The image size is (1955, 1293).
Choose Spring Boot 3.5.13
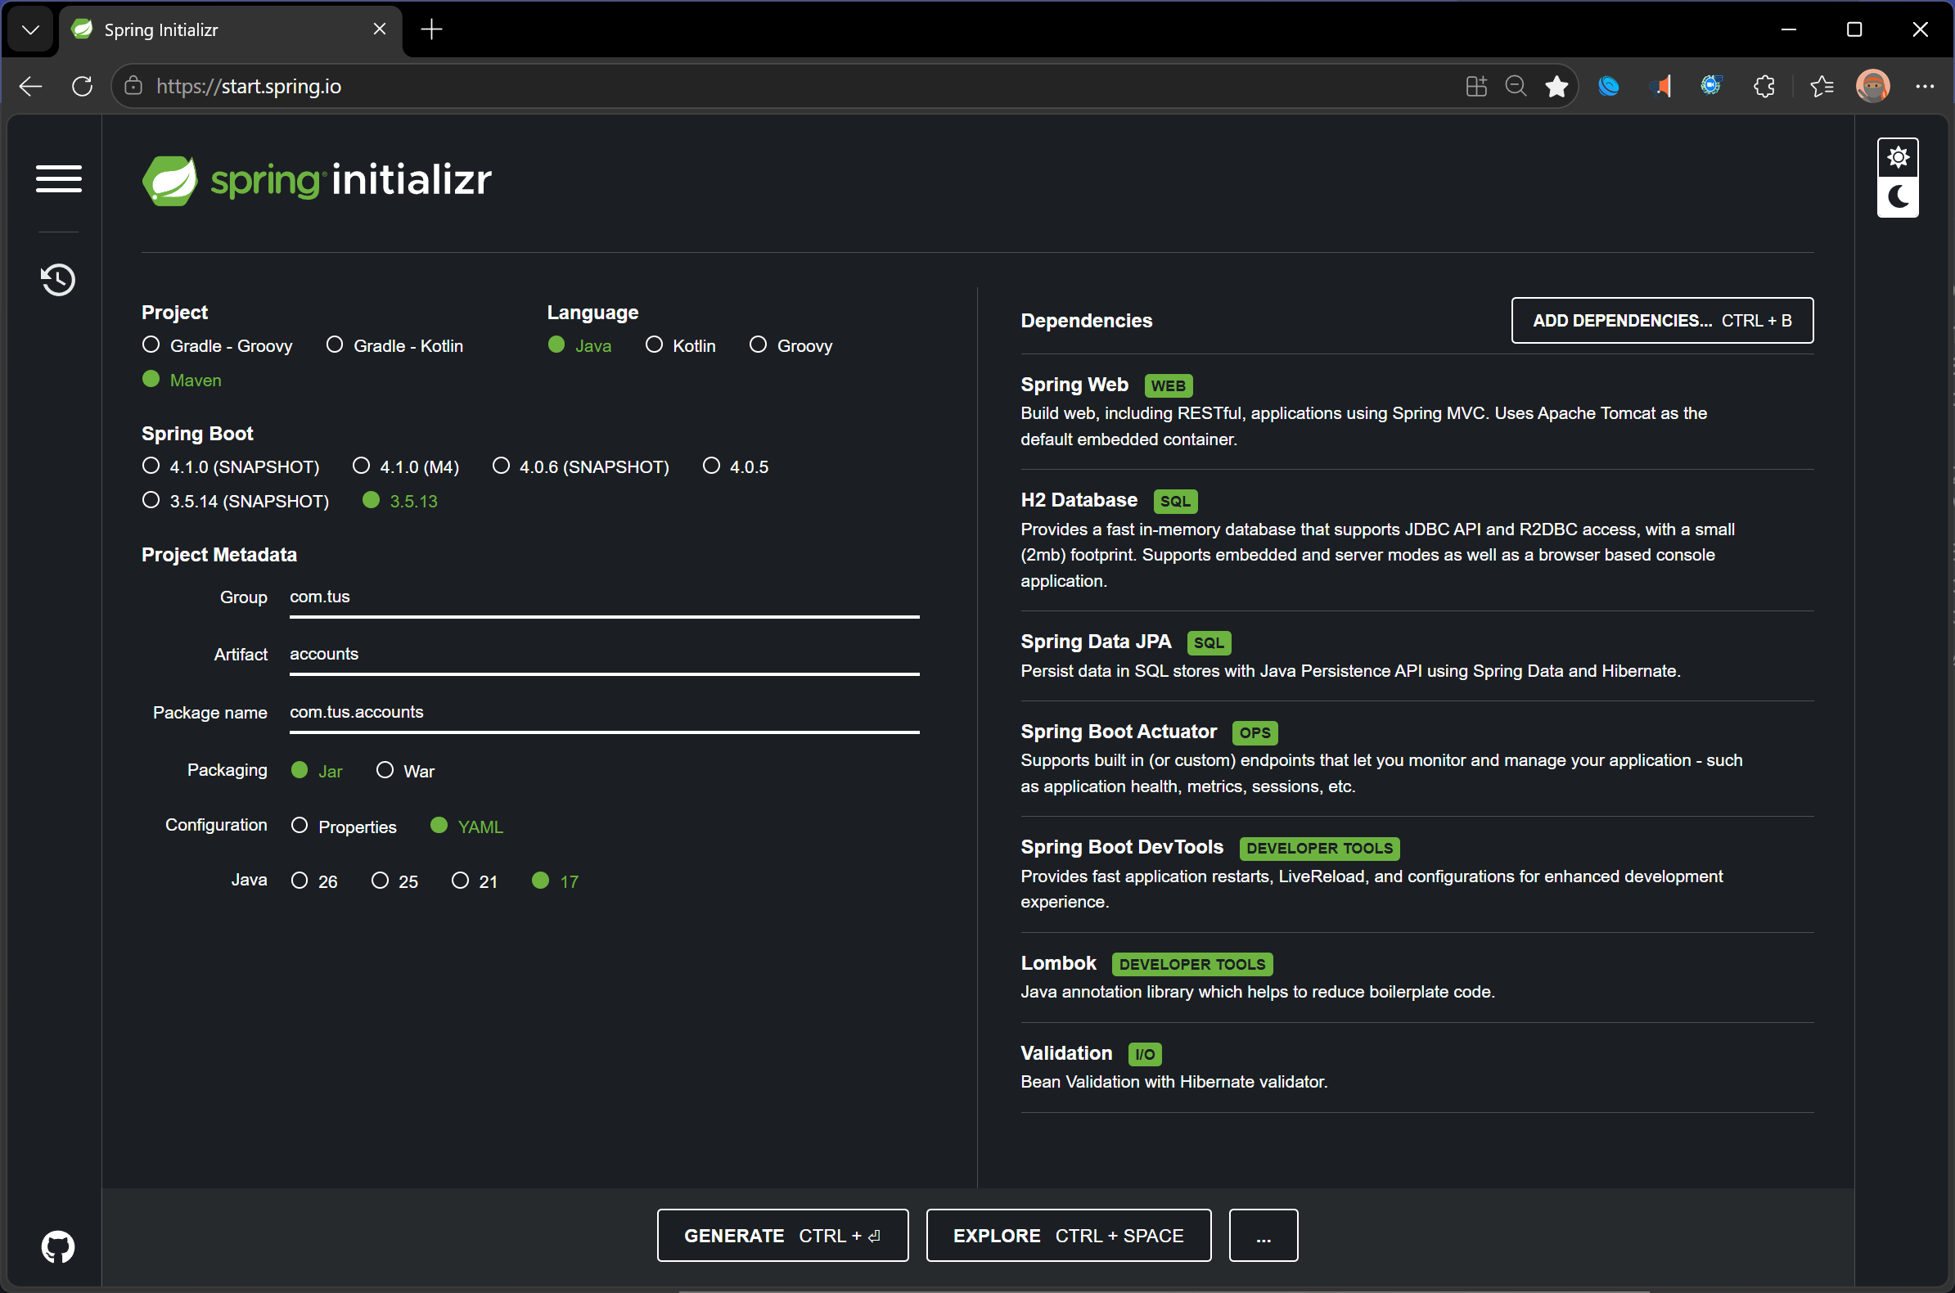point(400,501)
